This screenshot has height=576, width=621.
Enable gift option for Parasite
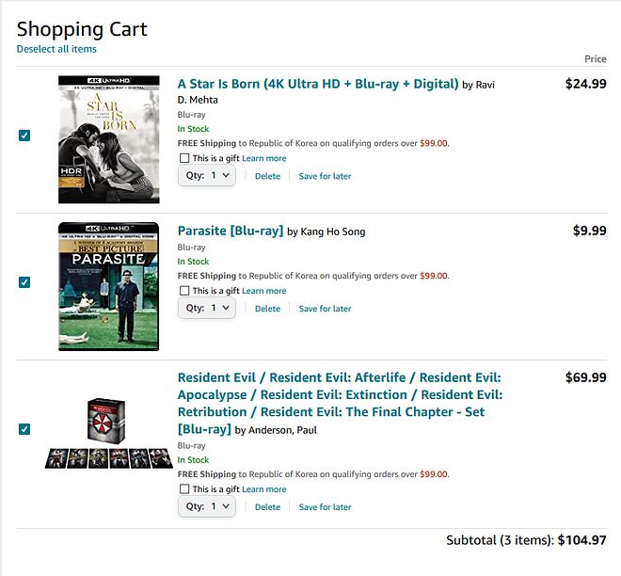pos(184,291)
